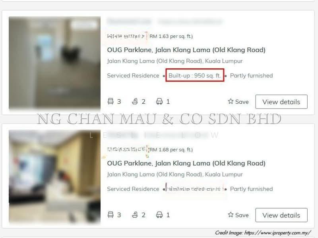Viewport: 318px width, 238px height.
Task: Open the first listing's blurred room photo
Action: click(54, 63)
